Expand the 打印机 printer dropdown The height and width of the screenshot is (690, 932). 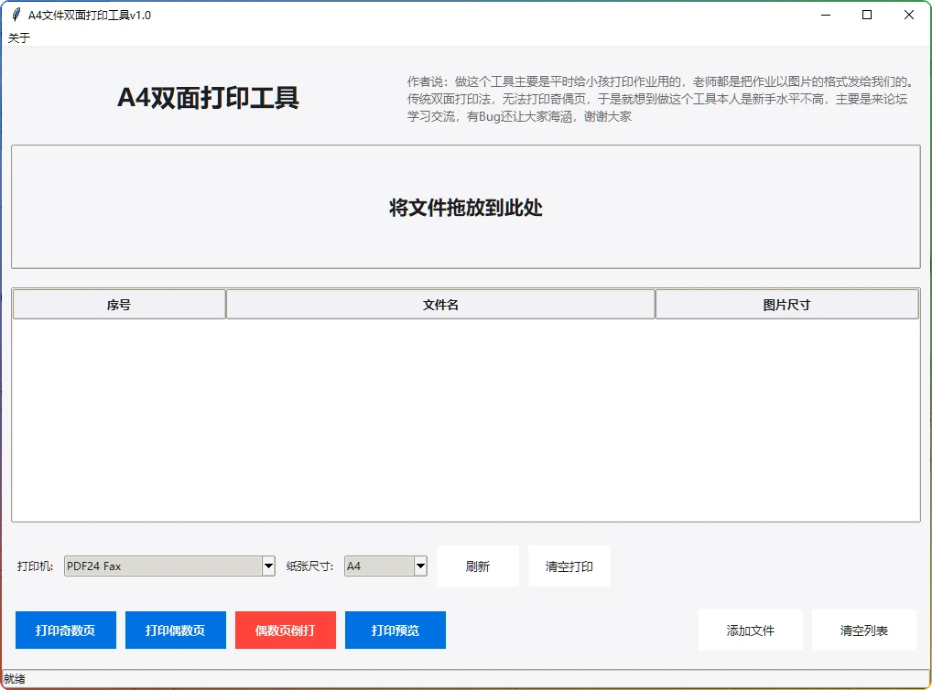[267, 566]
